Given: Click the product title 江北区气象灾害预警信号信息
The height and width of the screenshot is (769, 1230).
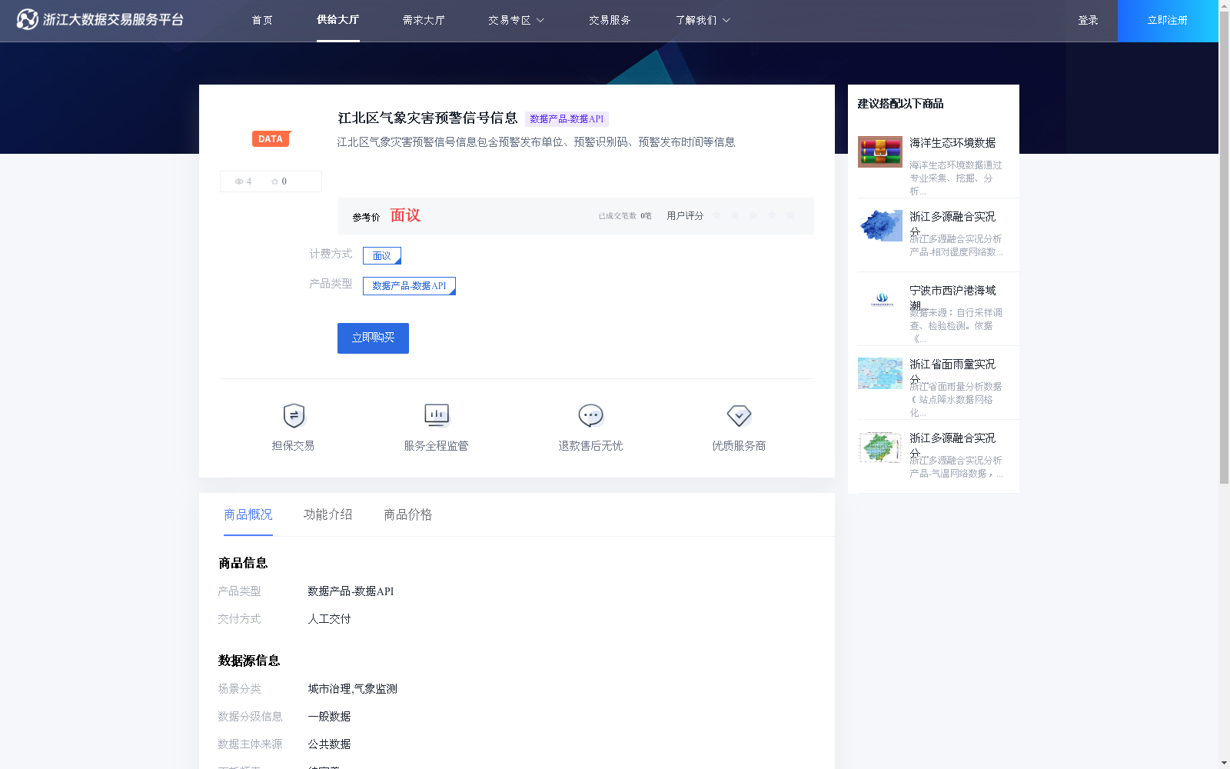Looking at the screenshot, I should click(x=427, y=118).
